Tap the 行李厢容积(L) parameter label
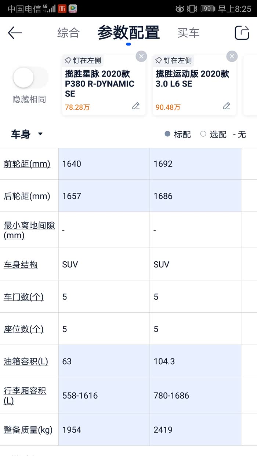Image resolution: width=257 pixels, height=456 pixels. coord(25,396)
